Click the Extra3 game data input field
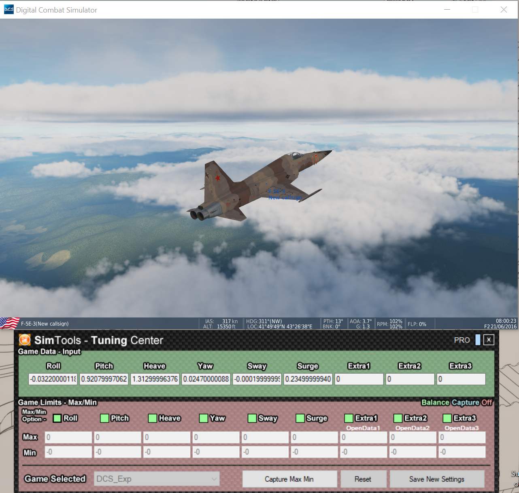519x493 pixels. [x=461, y=379]
